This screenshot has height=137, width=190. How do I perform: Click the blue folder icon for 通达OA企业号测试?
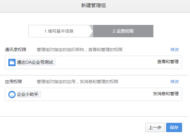click(12, 62)
